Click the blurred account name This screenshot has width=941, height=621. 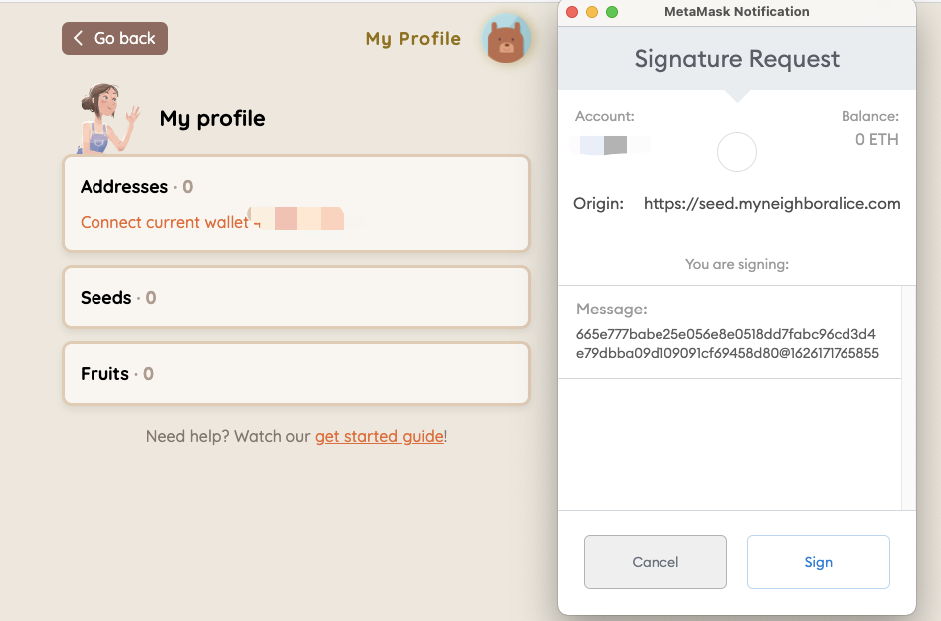click(609, 144)
